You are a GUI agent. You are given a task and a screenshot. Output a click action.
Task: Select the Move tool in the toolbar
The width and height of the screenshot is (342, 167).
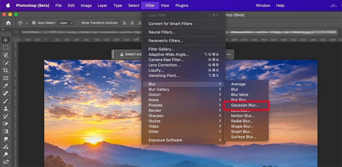coord(6,40)
